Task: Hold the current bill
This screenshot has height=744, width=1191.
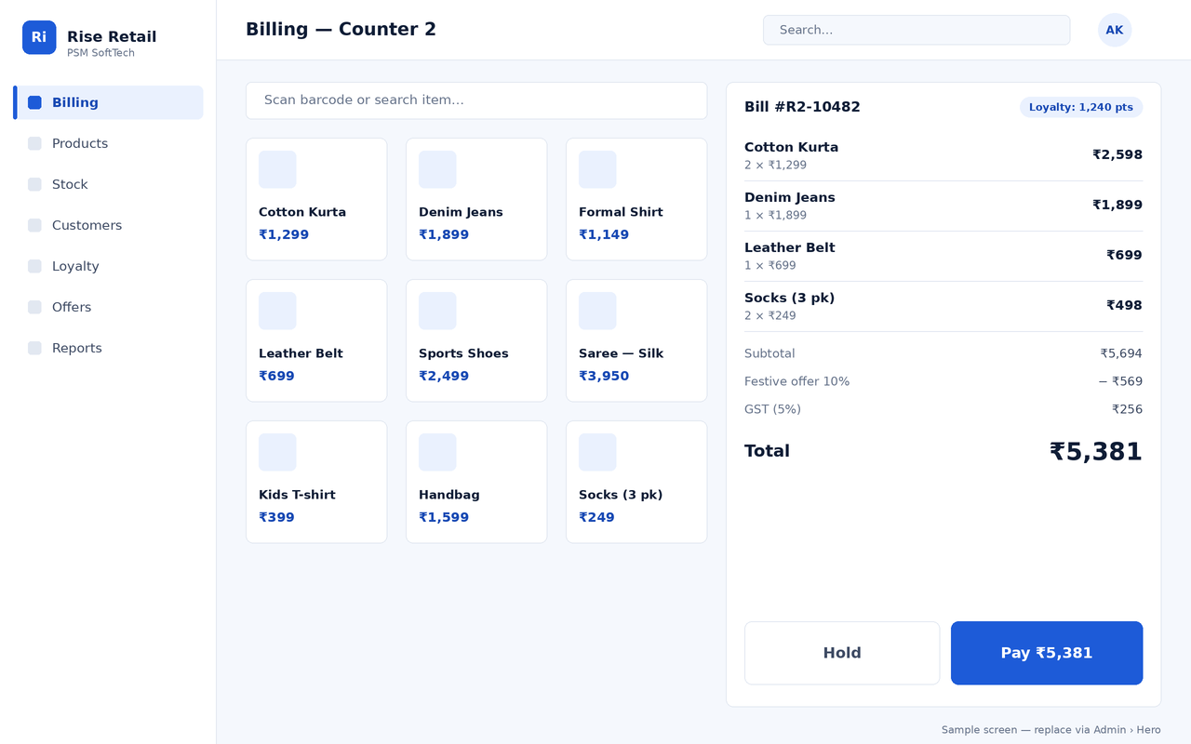Action: coord(842,653)
